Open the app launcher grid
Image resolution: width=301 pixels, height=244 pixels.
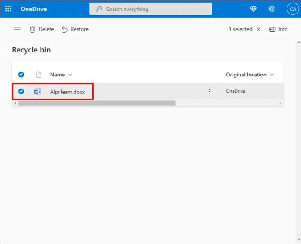point(8,9)
